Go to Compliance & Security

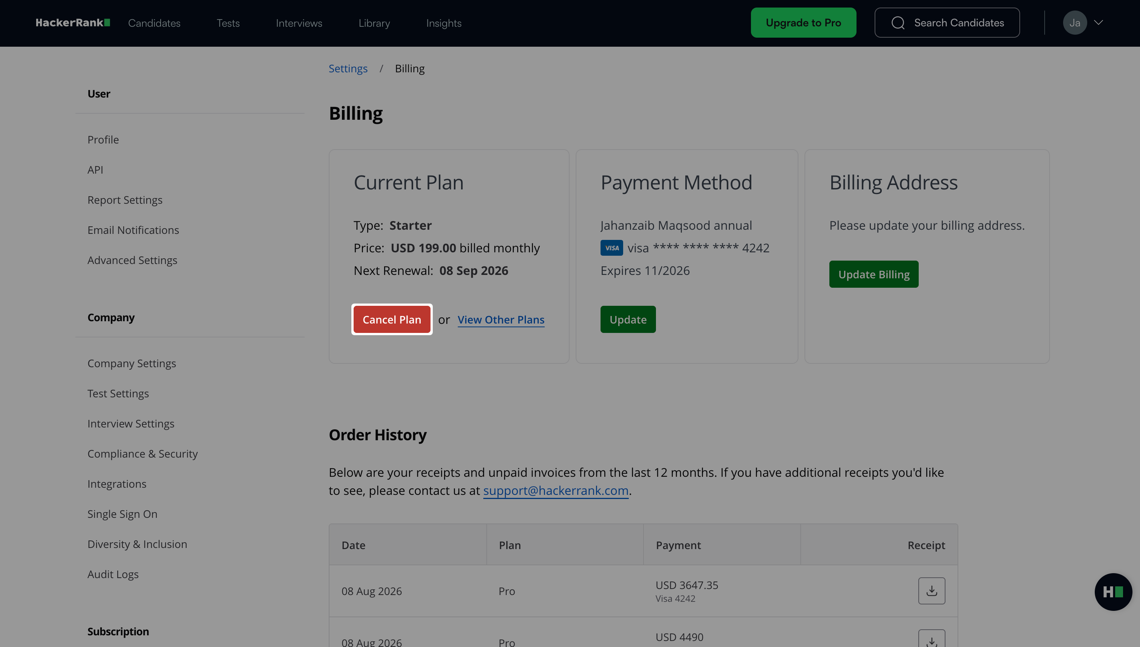(143, 454)
